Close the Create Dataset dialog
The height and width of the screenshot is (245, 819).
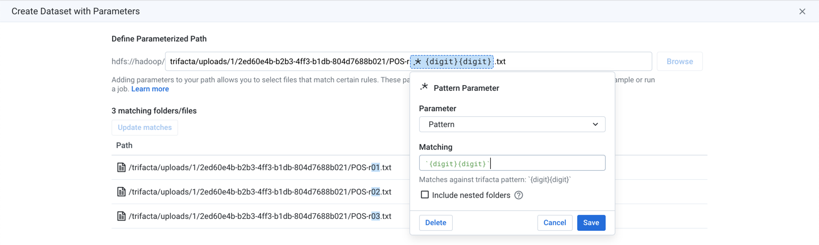pyautogui.click(x=802, y=11)
